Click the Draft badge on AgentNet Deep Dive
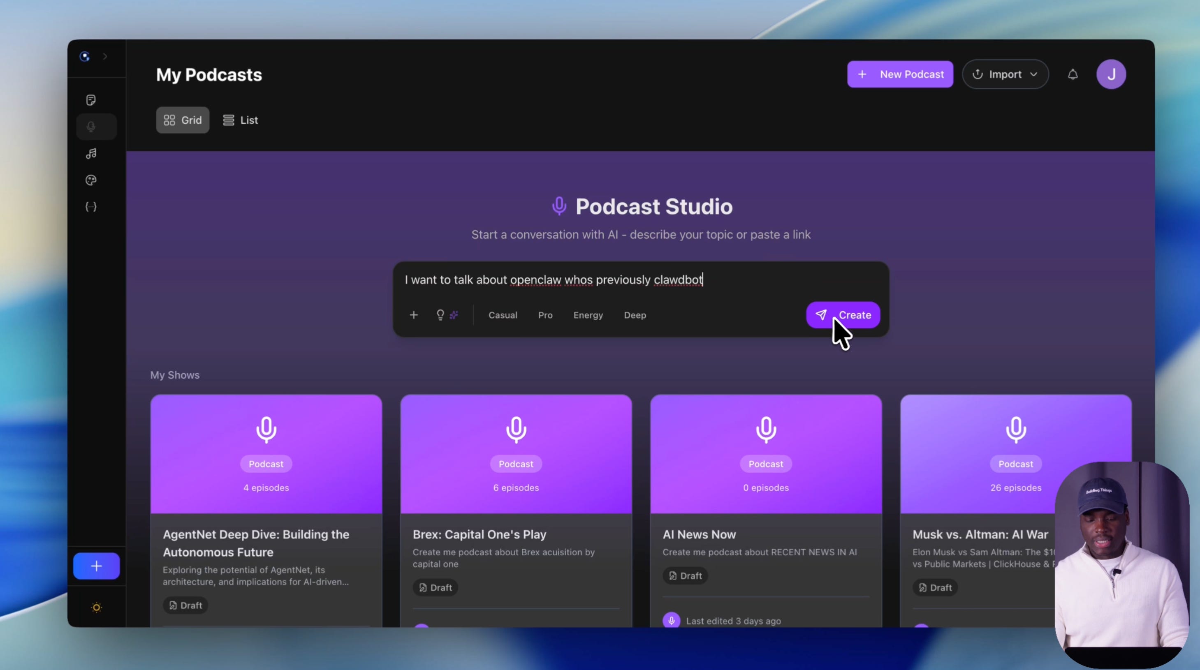1200x670 pixels. point(185,605)
